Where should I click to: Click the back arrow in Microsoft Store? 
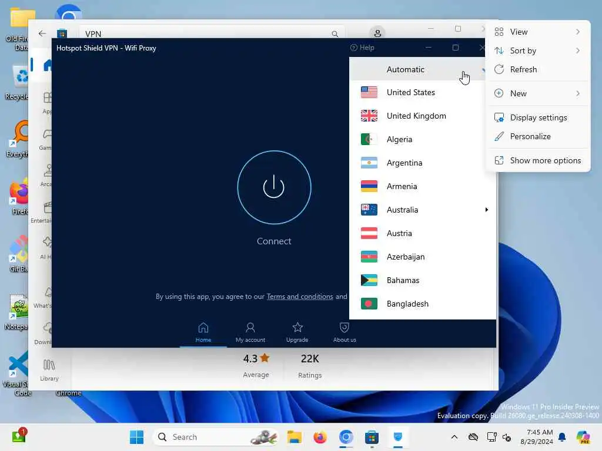42,33
